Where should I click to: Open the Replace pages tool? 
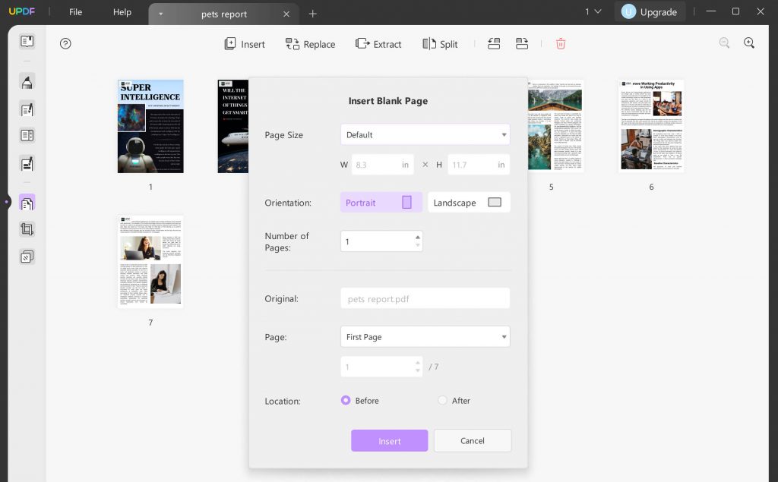click(310, 44)
